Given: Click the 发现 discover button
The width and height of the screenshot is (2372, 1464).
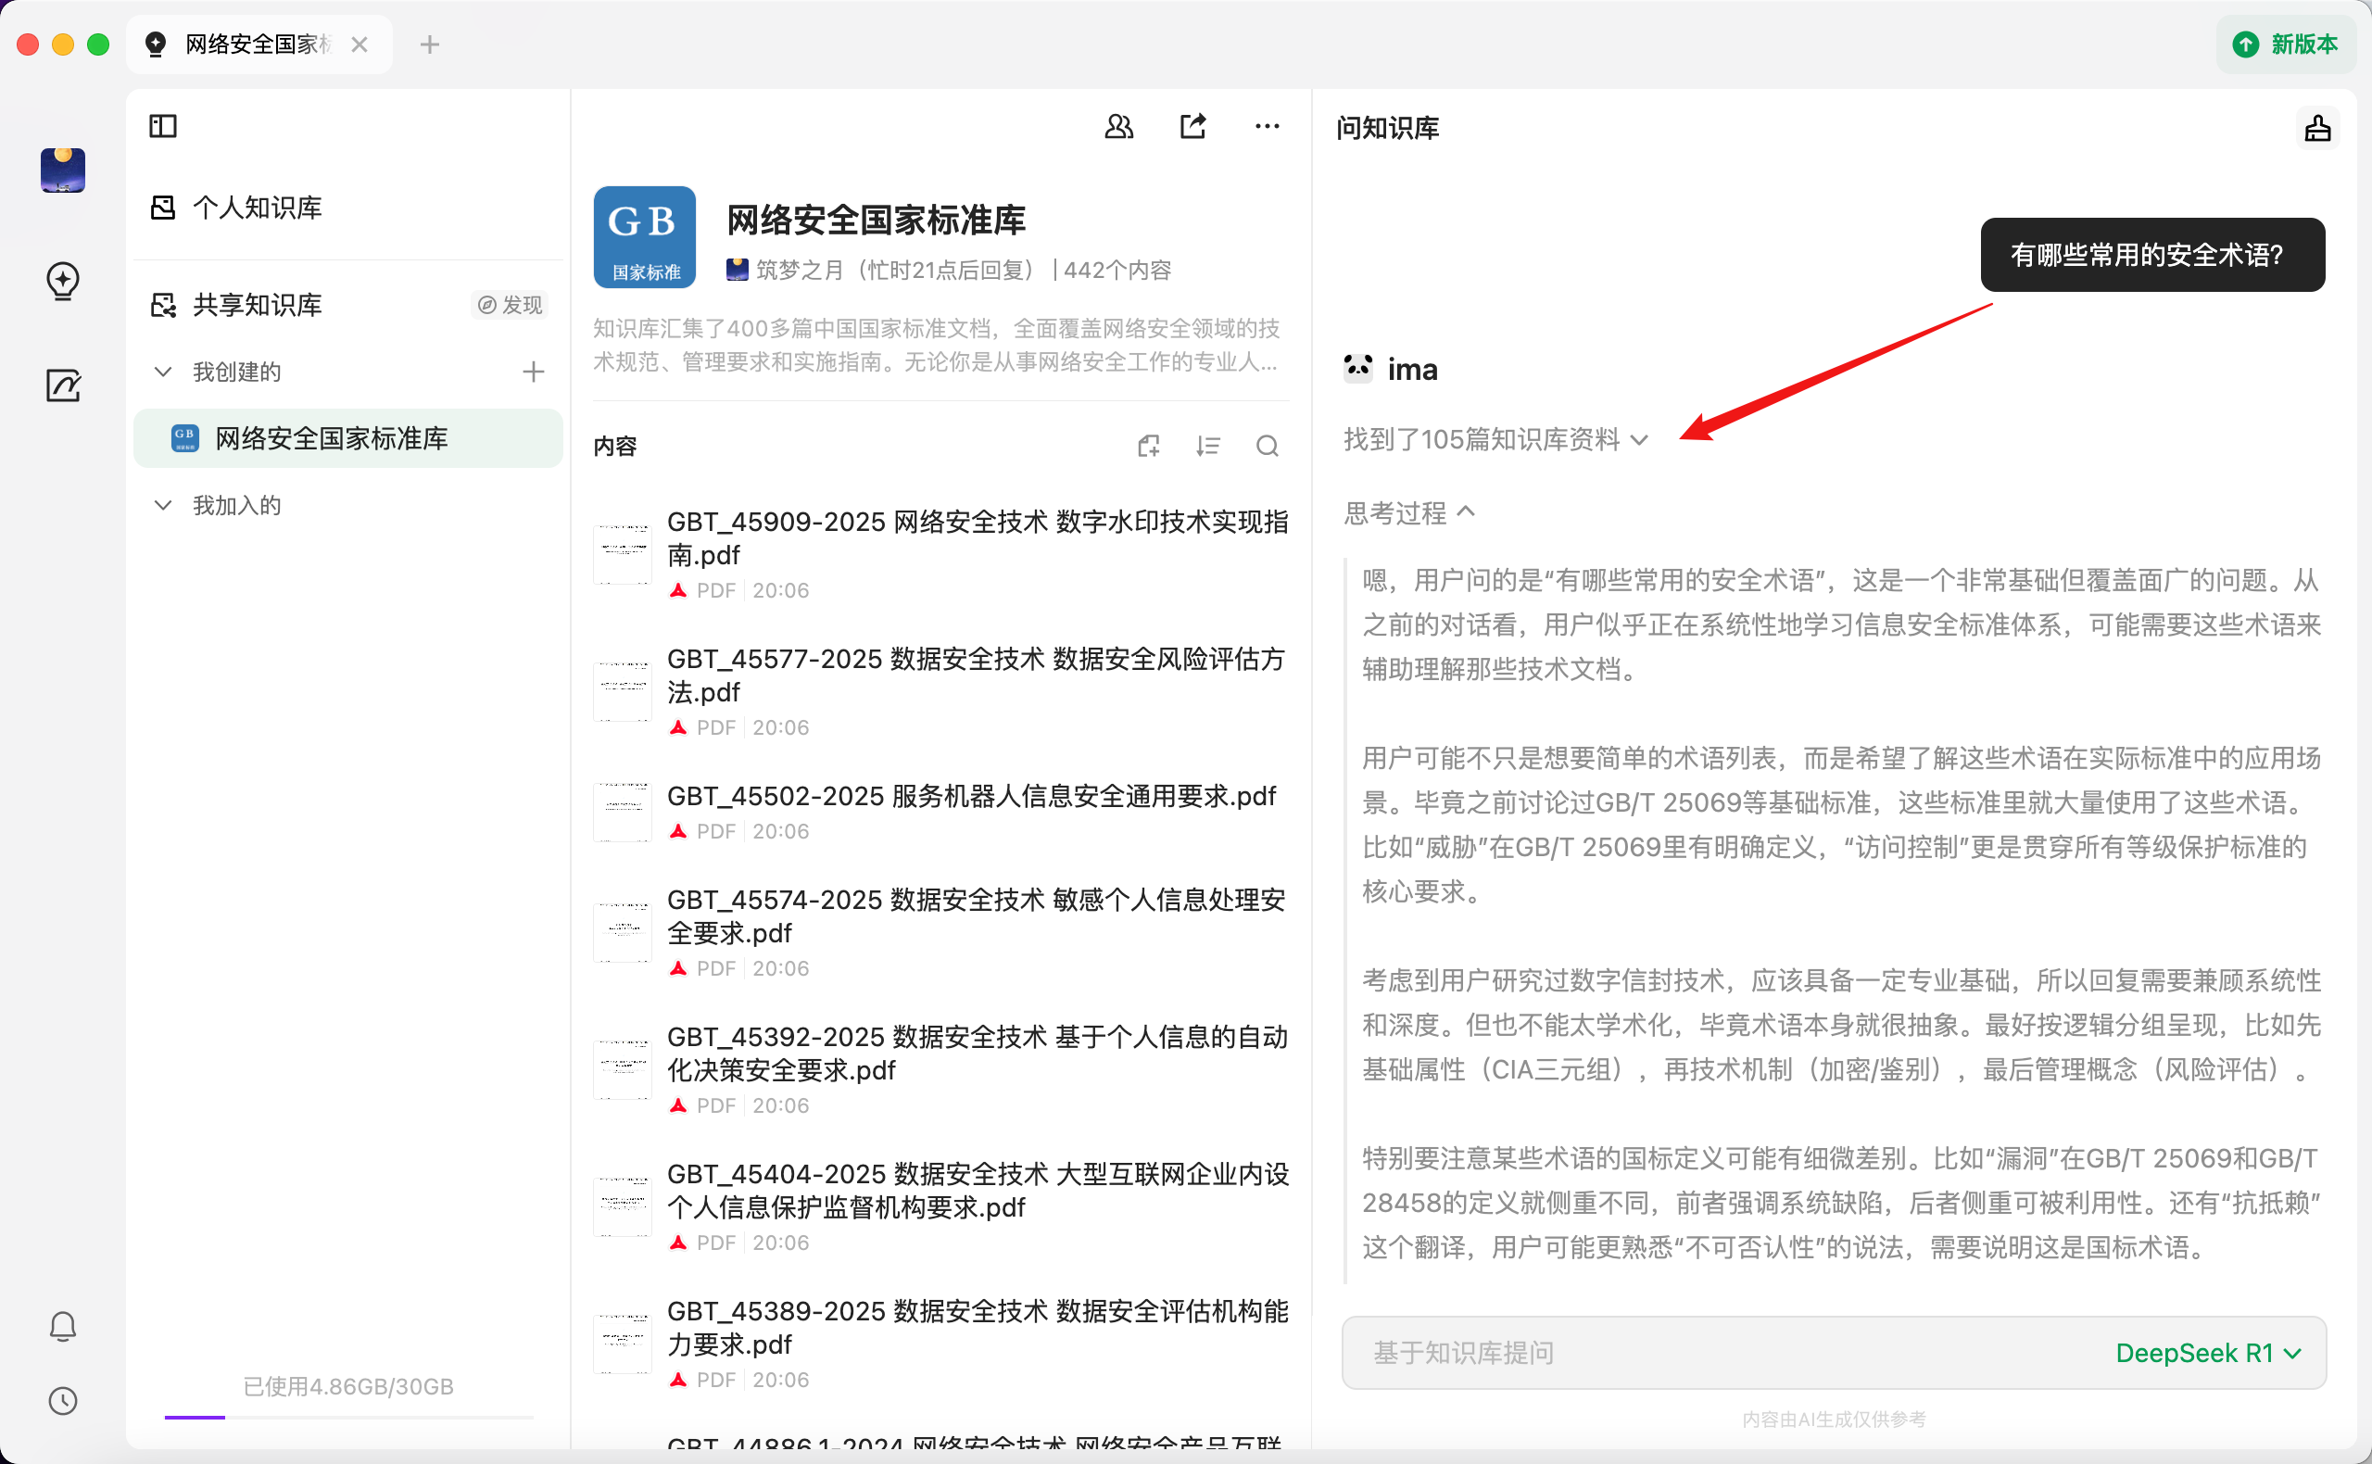Looking at the screenshot, I should click(x=511, y=305).
